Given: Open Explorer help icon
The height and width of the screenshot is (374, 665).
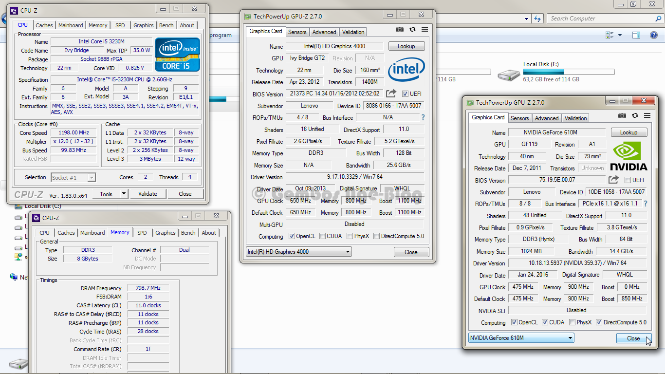Looking at the screenshot, I should [654, 35].
